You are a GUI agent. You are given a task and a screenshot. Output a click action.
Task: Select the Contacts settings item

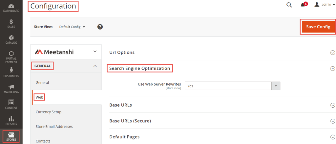[x=43, y=141]
